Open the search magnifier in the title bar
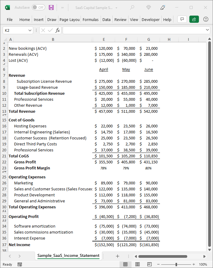This screenshot has width=213, height=268. (132, 7)
